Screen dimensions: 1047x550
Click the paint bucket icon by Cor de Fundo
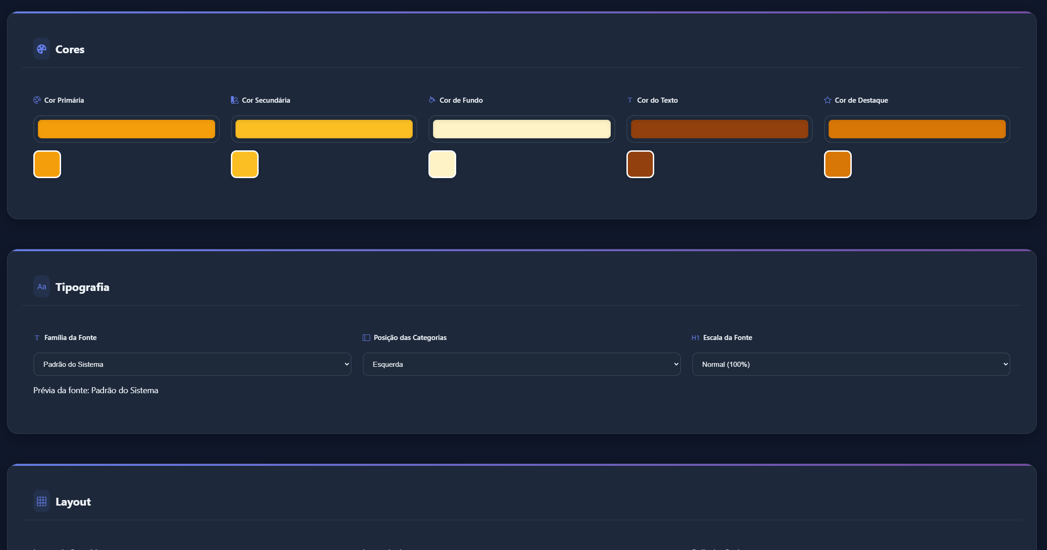(432, 100)
